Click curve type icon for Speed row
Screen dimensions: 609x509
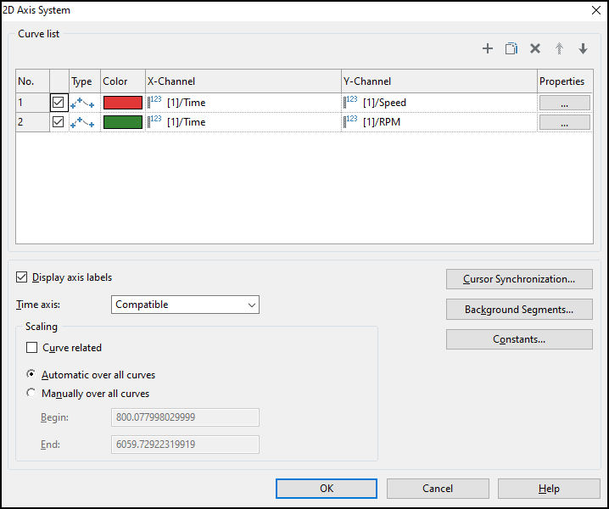[82, 103]
